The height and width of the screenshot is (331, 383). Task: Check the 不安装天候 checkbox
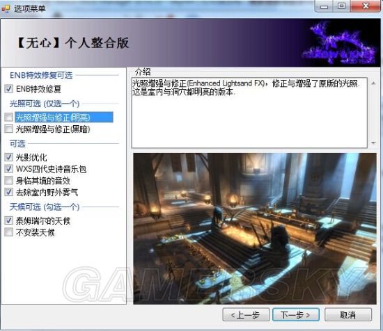pos(9,232)
